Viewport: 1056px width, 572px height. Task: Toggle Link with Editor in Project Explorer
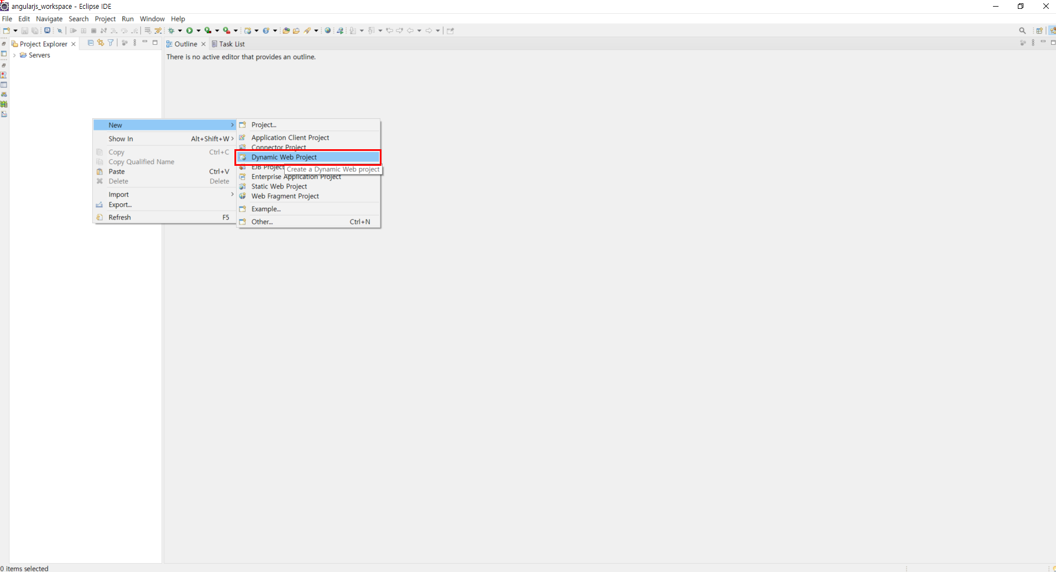pyautogui.click(x=101, y=43)
